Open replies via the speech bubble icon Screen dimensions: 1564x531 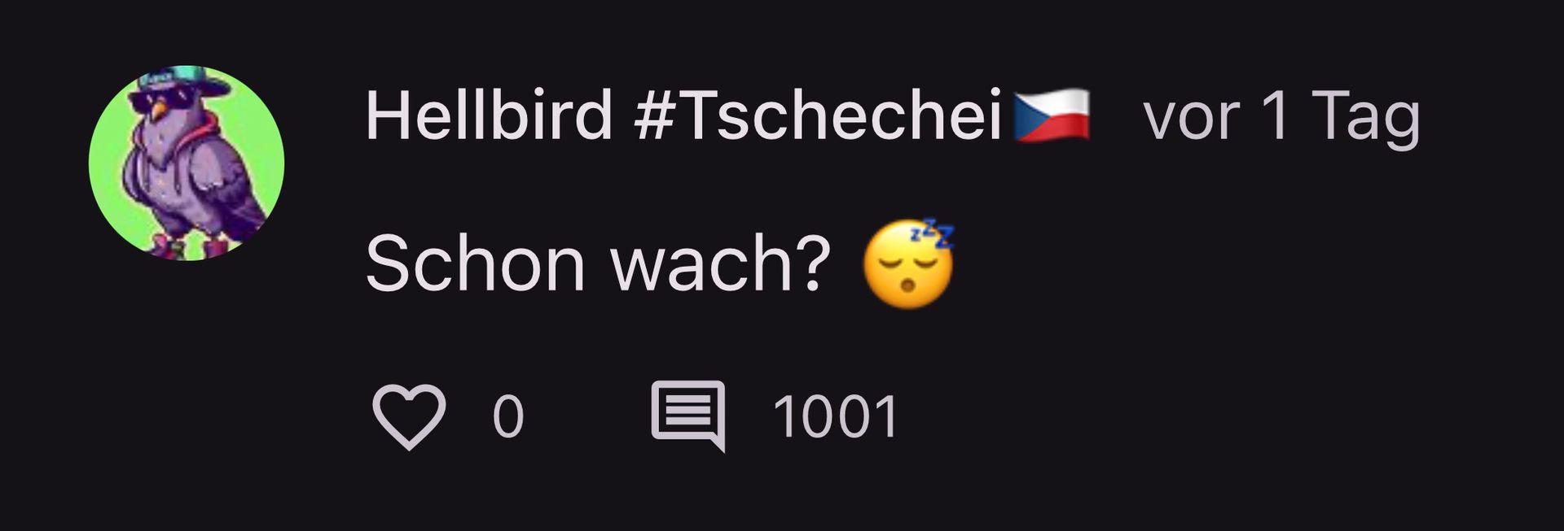(x=688, y=416)
